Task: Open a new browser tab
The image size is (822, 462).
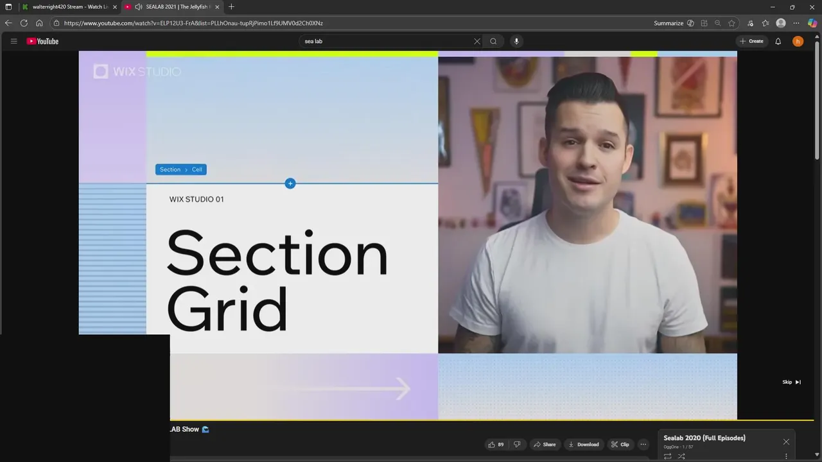Action: pos(231,7)
